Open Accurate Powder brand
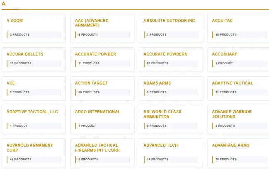269x169 pixels. click(x=96, y=54)
